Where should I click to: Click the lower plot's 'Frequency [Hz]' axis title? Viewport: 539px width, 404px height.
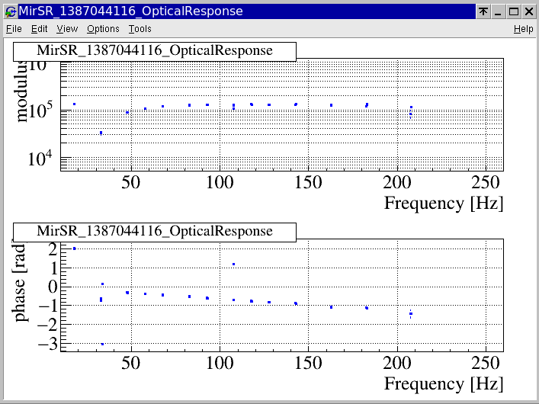coord(443,383)
